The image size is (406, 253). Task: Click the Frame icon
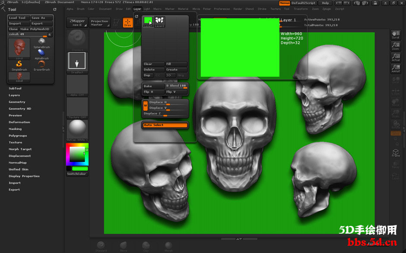[396, 153]
